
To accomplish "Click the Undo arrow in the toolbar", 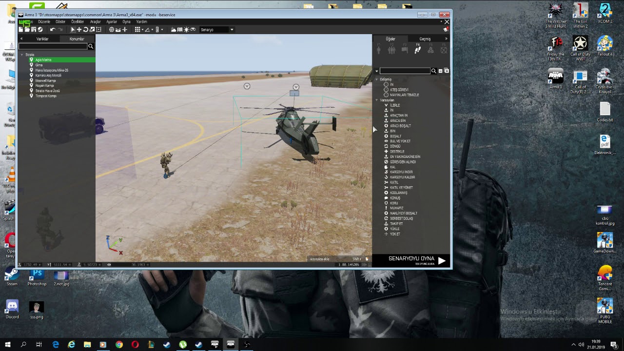I will tap(53, 30).
